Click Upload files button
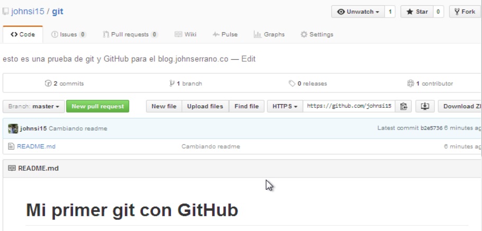 tap(205, 106)
